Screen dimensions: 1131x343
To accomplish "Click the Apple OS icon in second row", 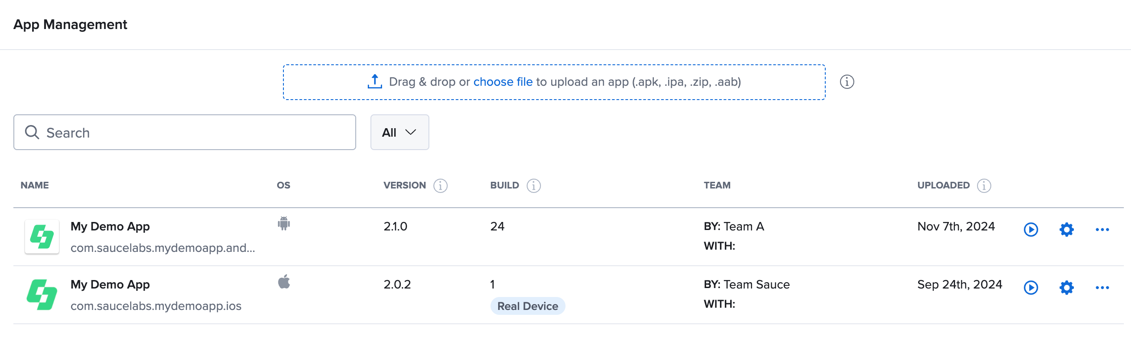I will [284, 282].
